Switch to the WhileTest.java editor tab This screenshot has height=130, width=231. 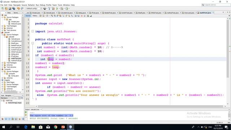(x=156, y=13)
